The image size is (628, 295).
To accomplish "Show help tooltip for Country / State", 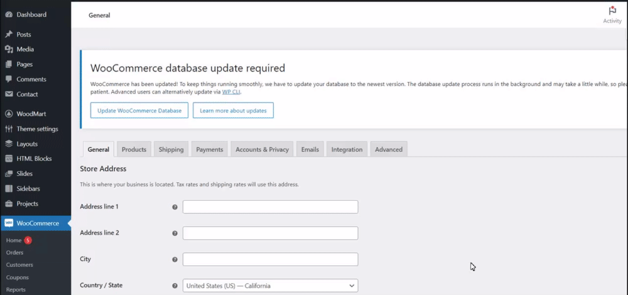I will point(175,286).
